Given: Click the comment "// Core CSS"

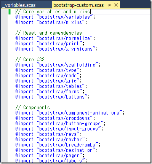Looking at the screenshot, I should click(30, 60).
